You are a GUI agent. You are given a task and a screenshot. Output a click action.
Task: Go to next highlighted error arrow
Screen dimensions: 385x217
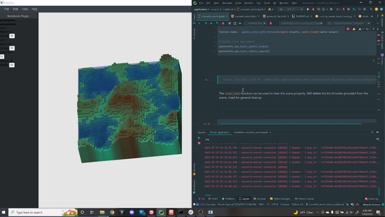point(378,29)
